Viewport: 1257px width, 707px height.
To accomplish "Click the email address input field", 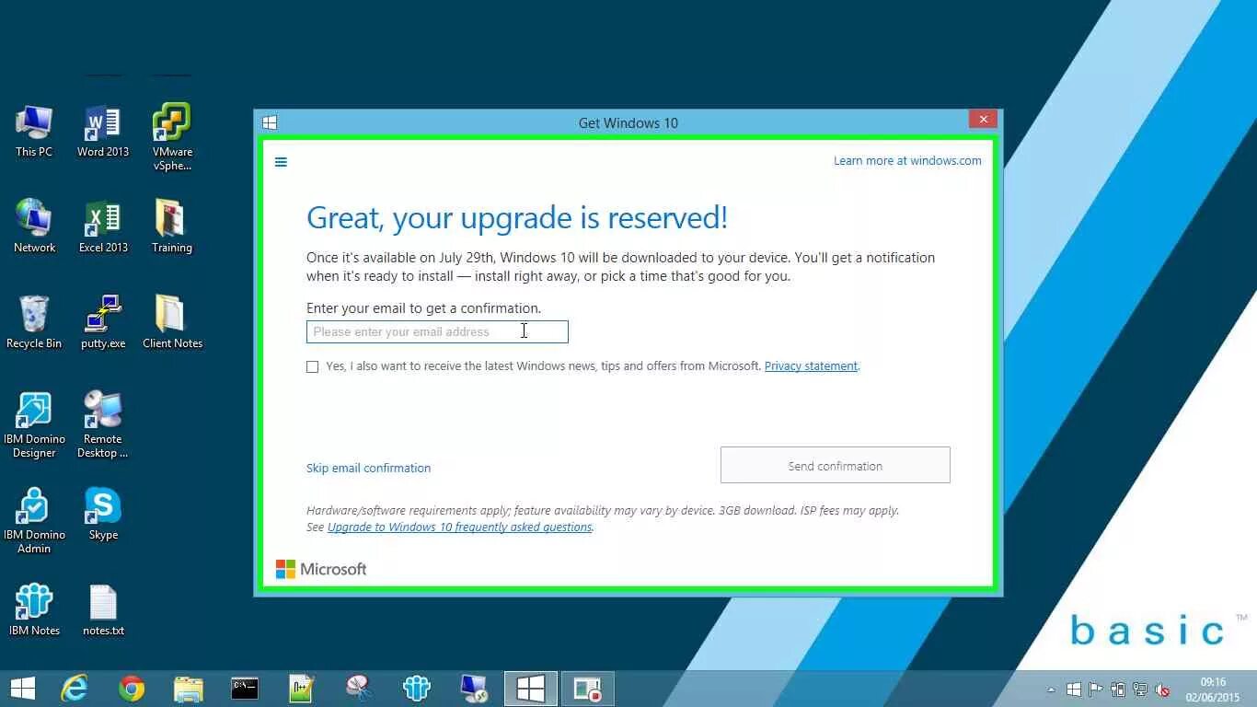I will (x=437, y=331).
